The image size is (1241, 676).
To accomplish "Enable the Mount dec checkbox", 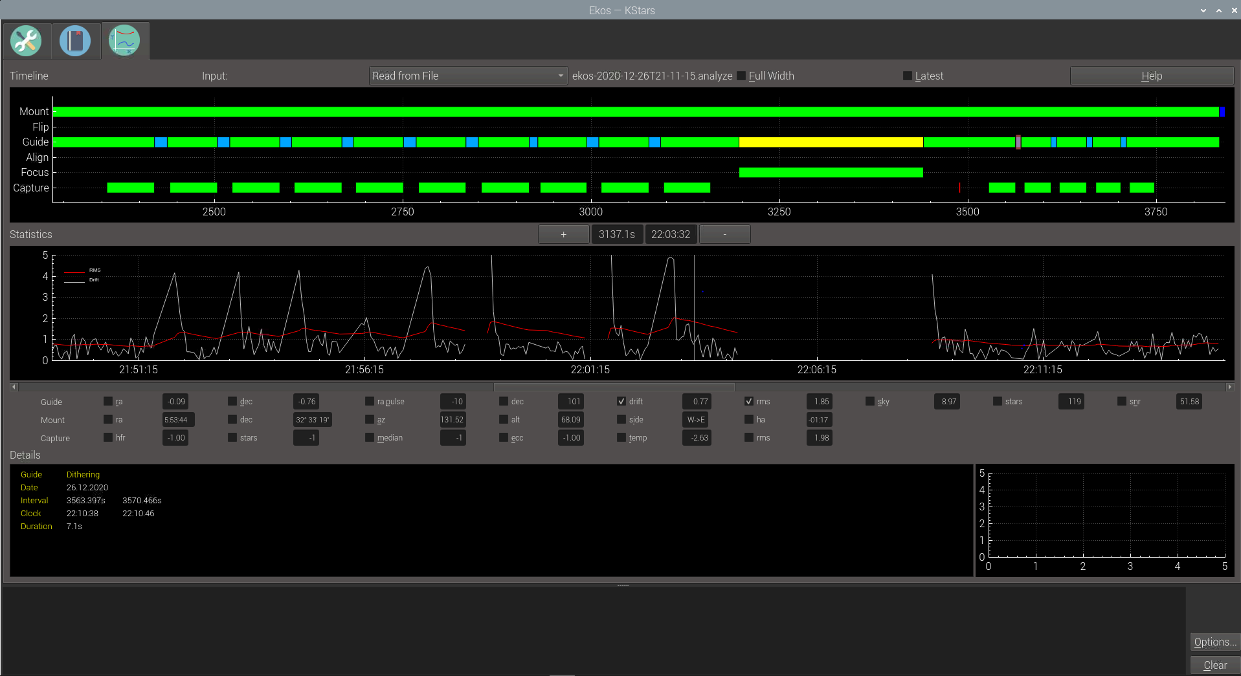I will point(232,419).
